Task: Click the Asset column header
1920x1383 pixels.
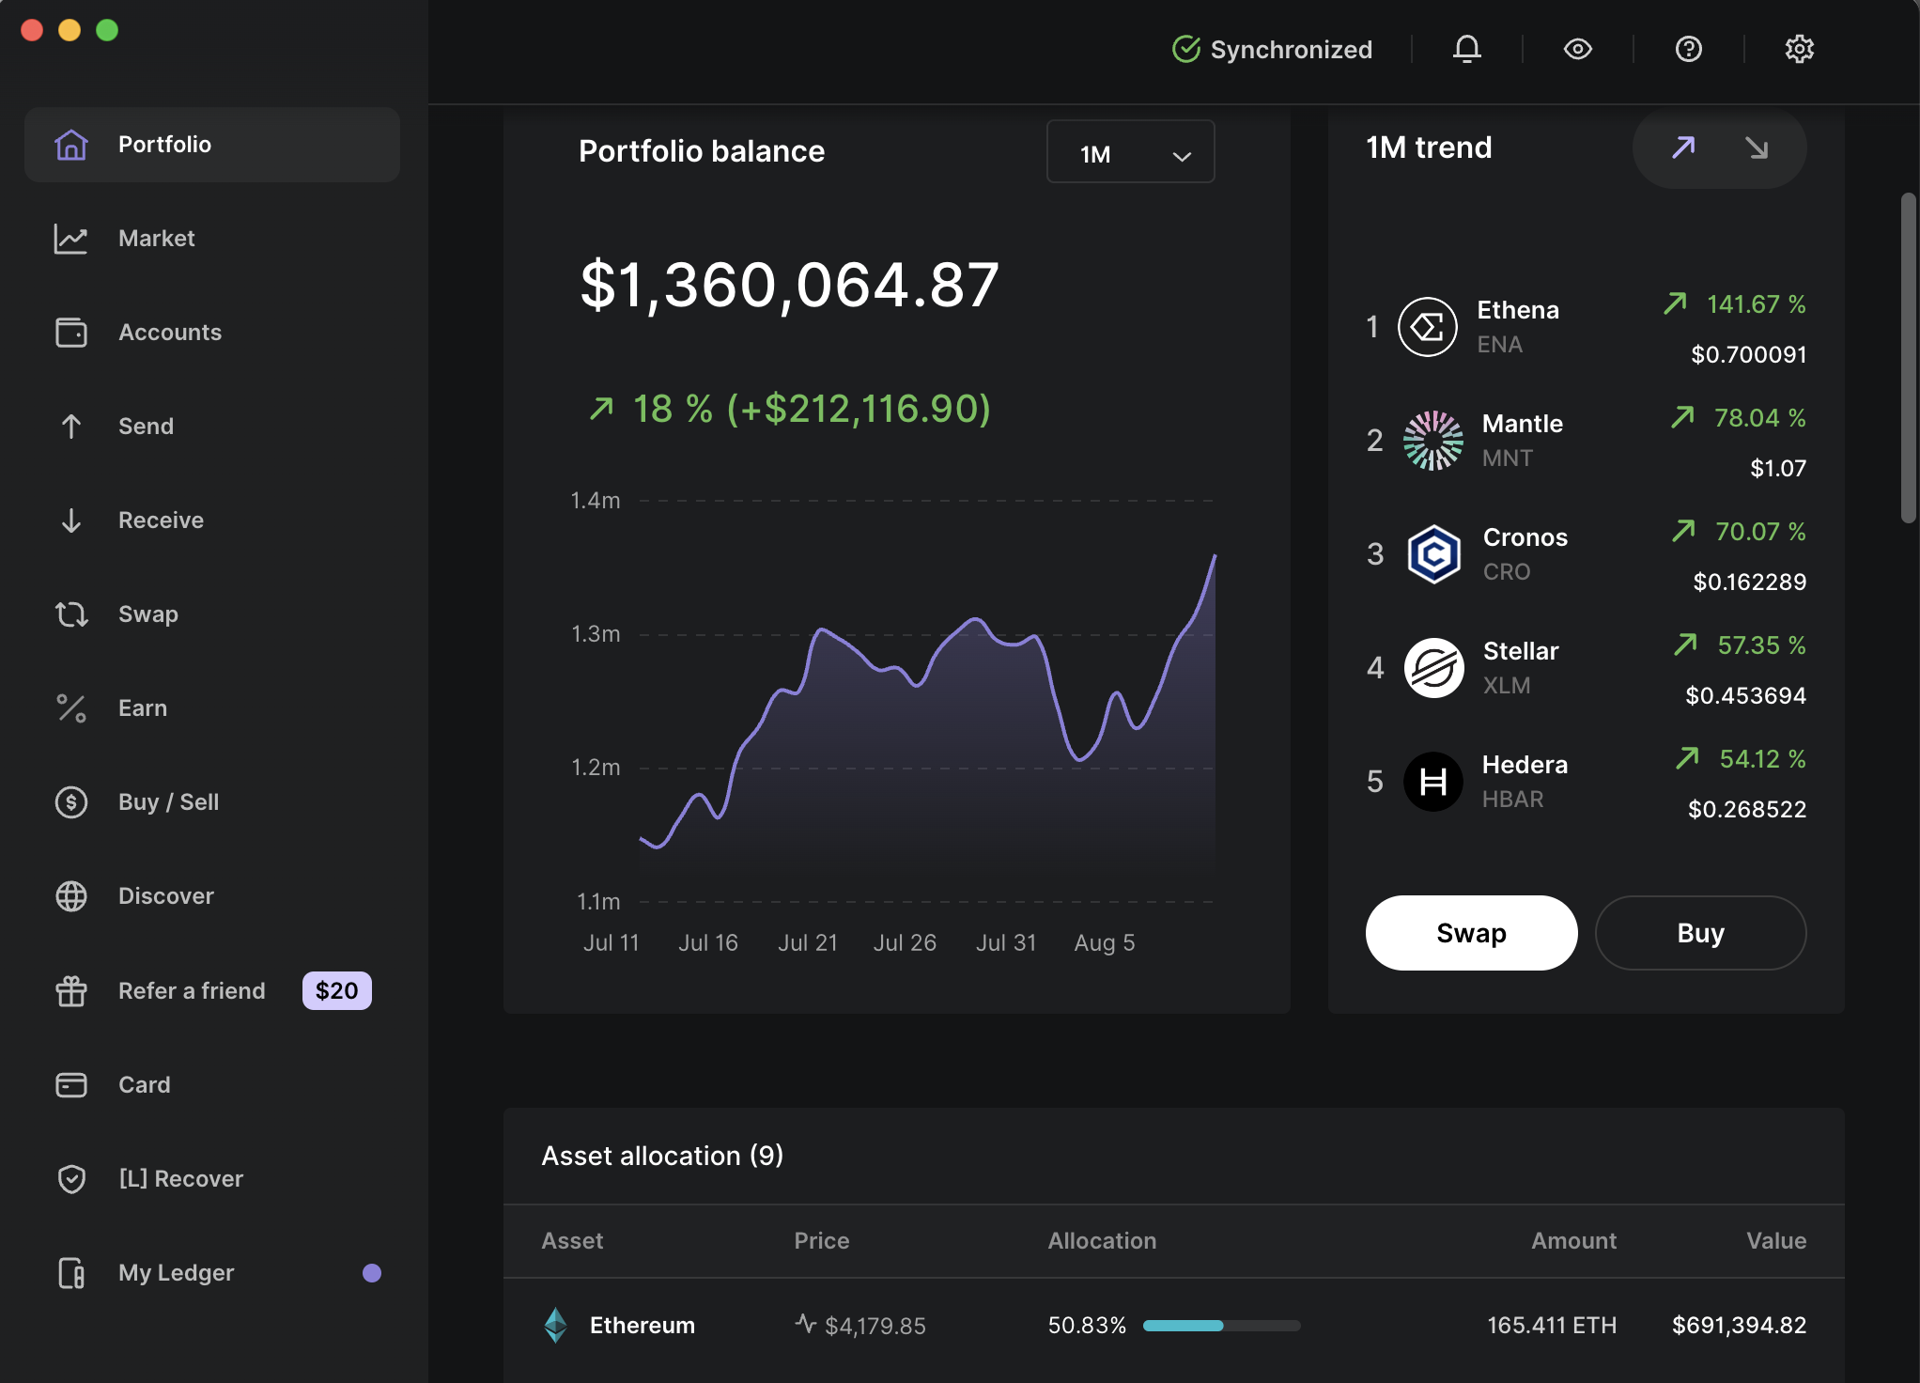Action: point(572,1241)
